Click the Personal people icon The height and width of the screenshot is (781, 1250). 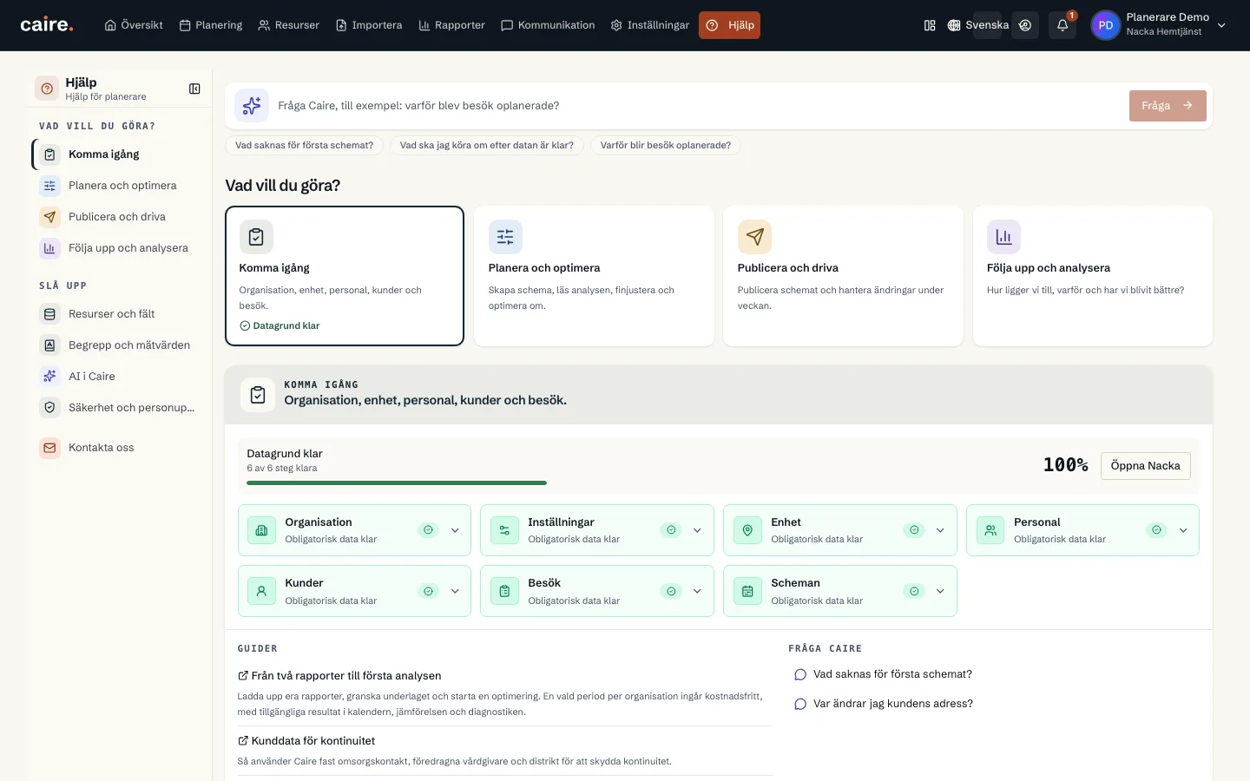pyautogui.click(x=990, y=530)
